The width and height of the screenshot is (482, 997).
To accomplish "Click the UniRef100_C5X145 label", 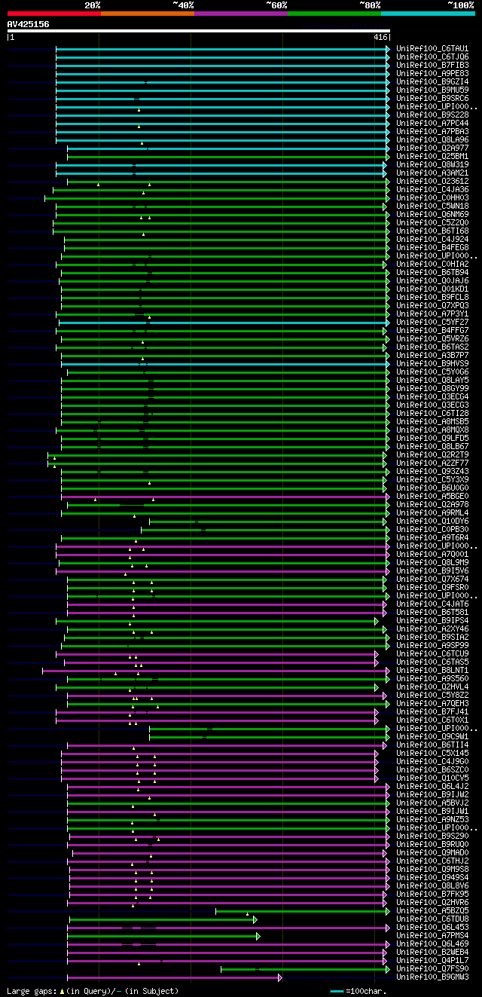I will [x=432, y=753].
